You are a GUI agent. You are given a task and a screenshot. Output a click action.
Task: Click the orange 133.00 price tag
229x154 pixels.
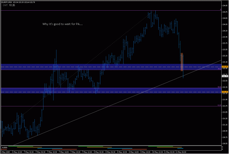225,67
